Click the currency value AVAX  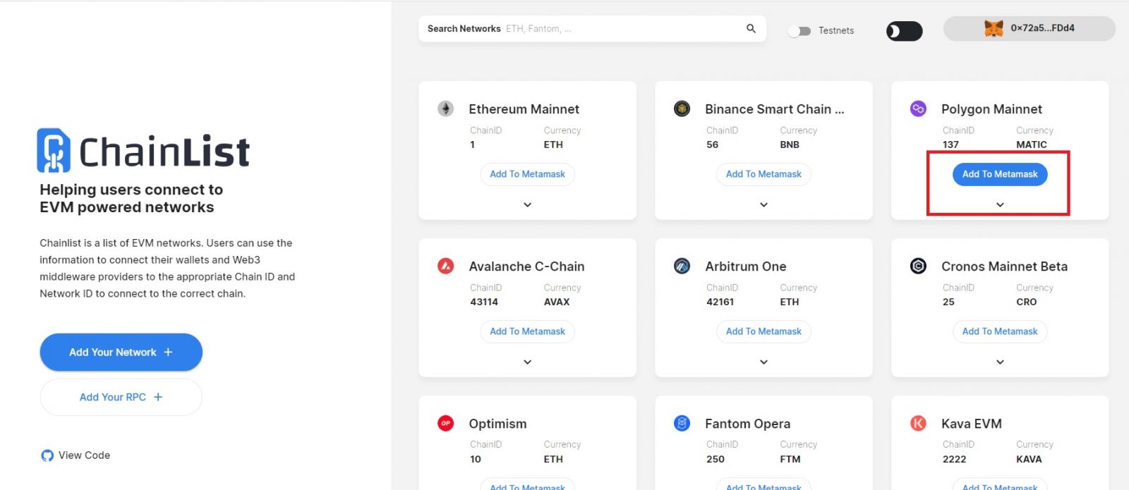[557, 302]
